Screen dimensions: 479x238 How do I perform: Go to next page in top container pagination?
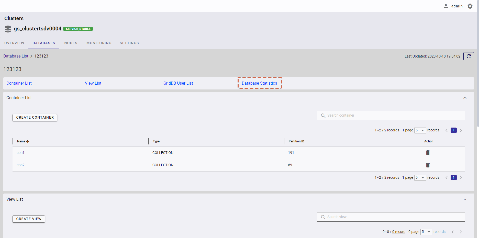(461, 130)
